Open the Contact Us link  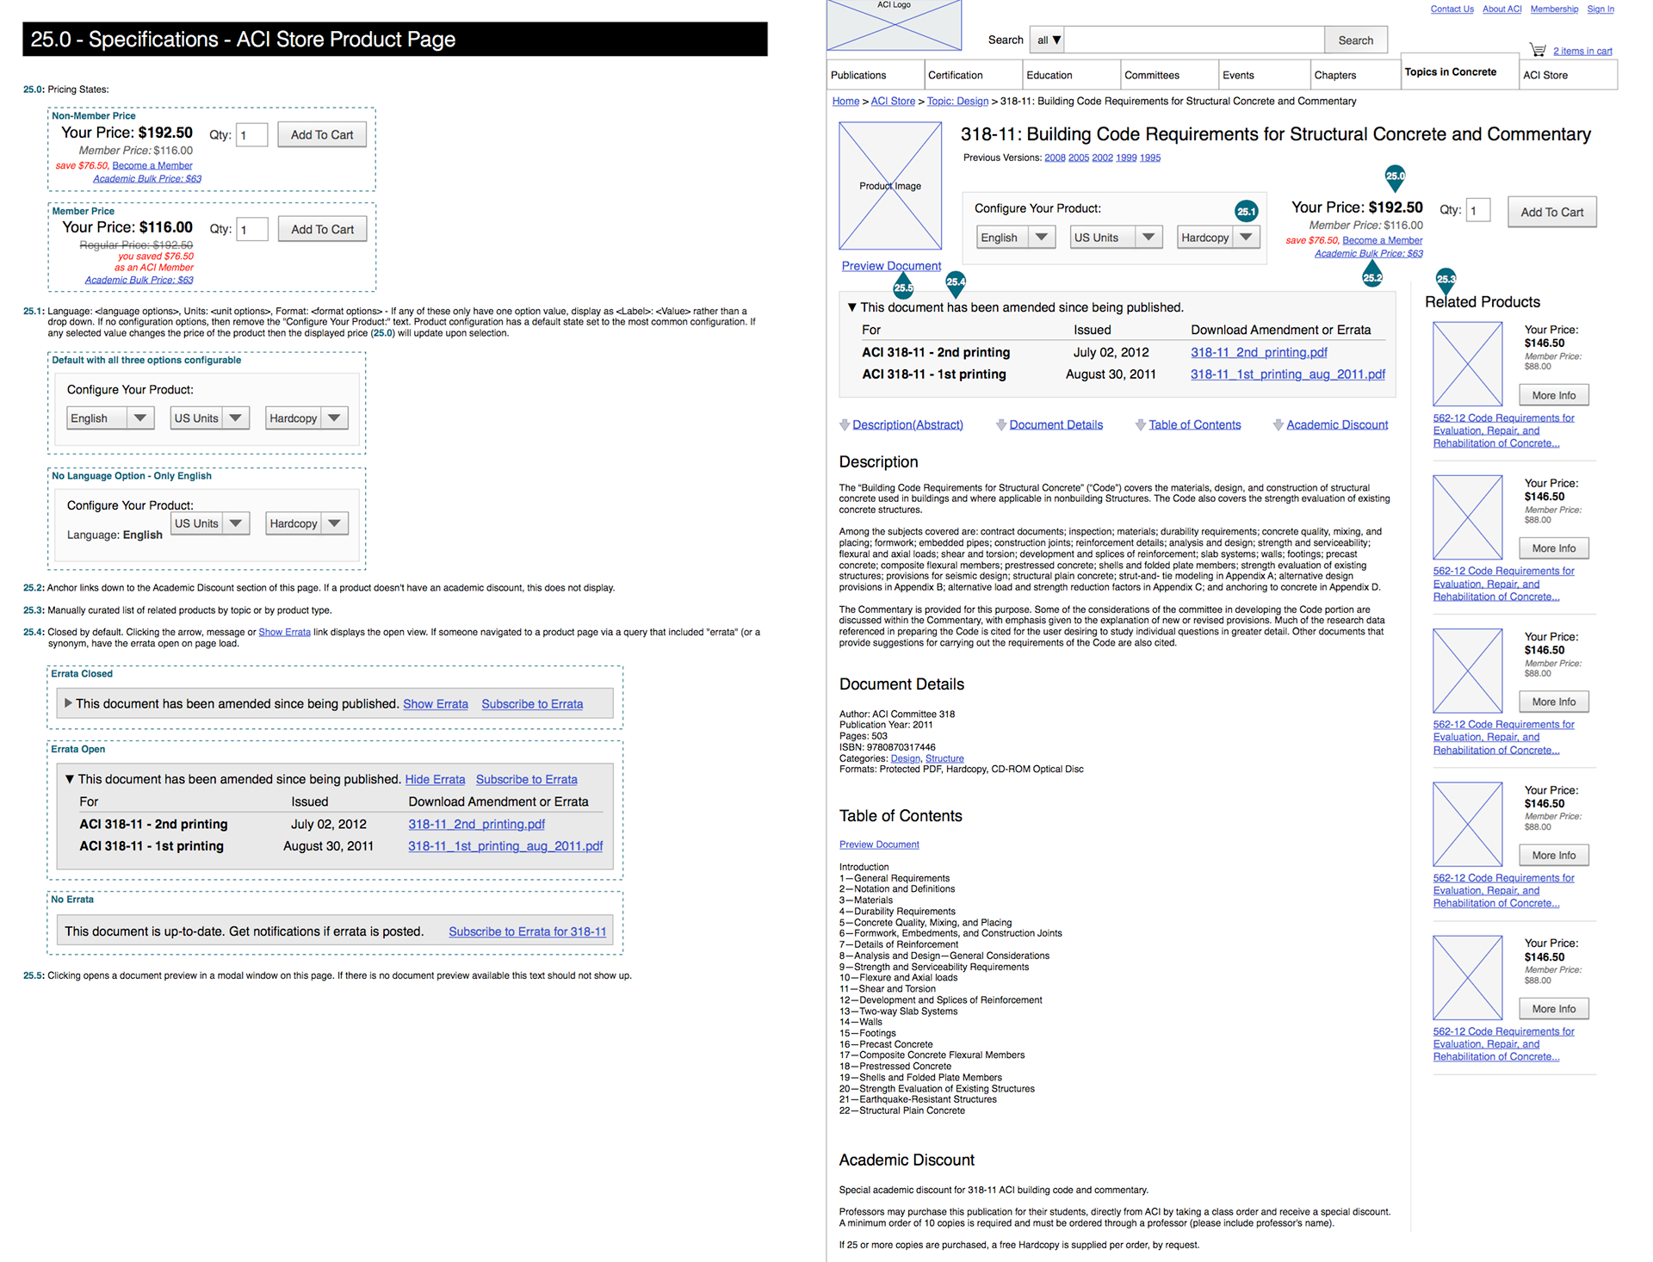(1452, 9)
